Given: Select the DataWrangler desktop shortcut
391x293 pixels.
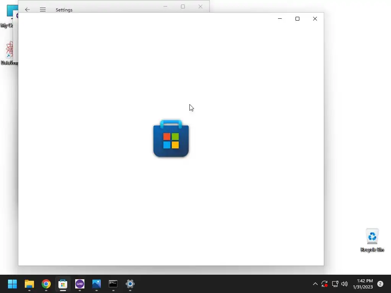Looking at the screenshot, I should tap(9, 53).
